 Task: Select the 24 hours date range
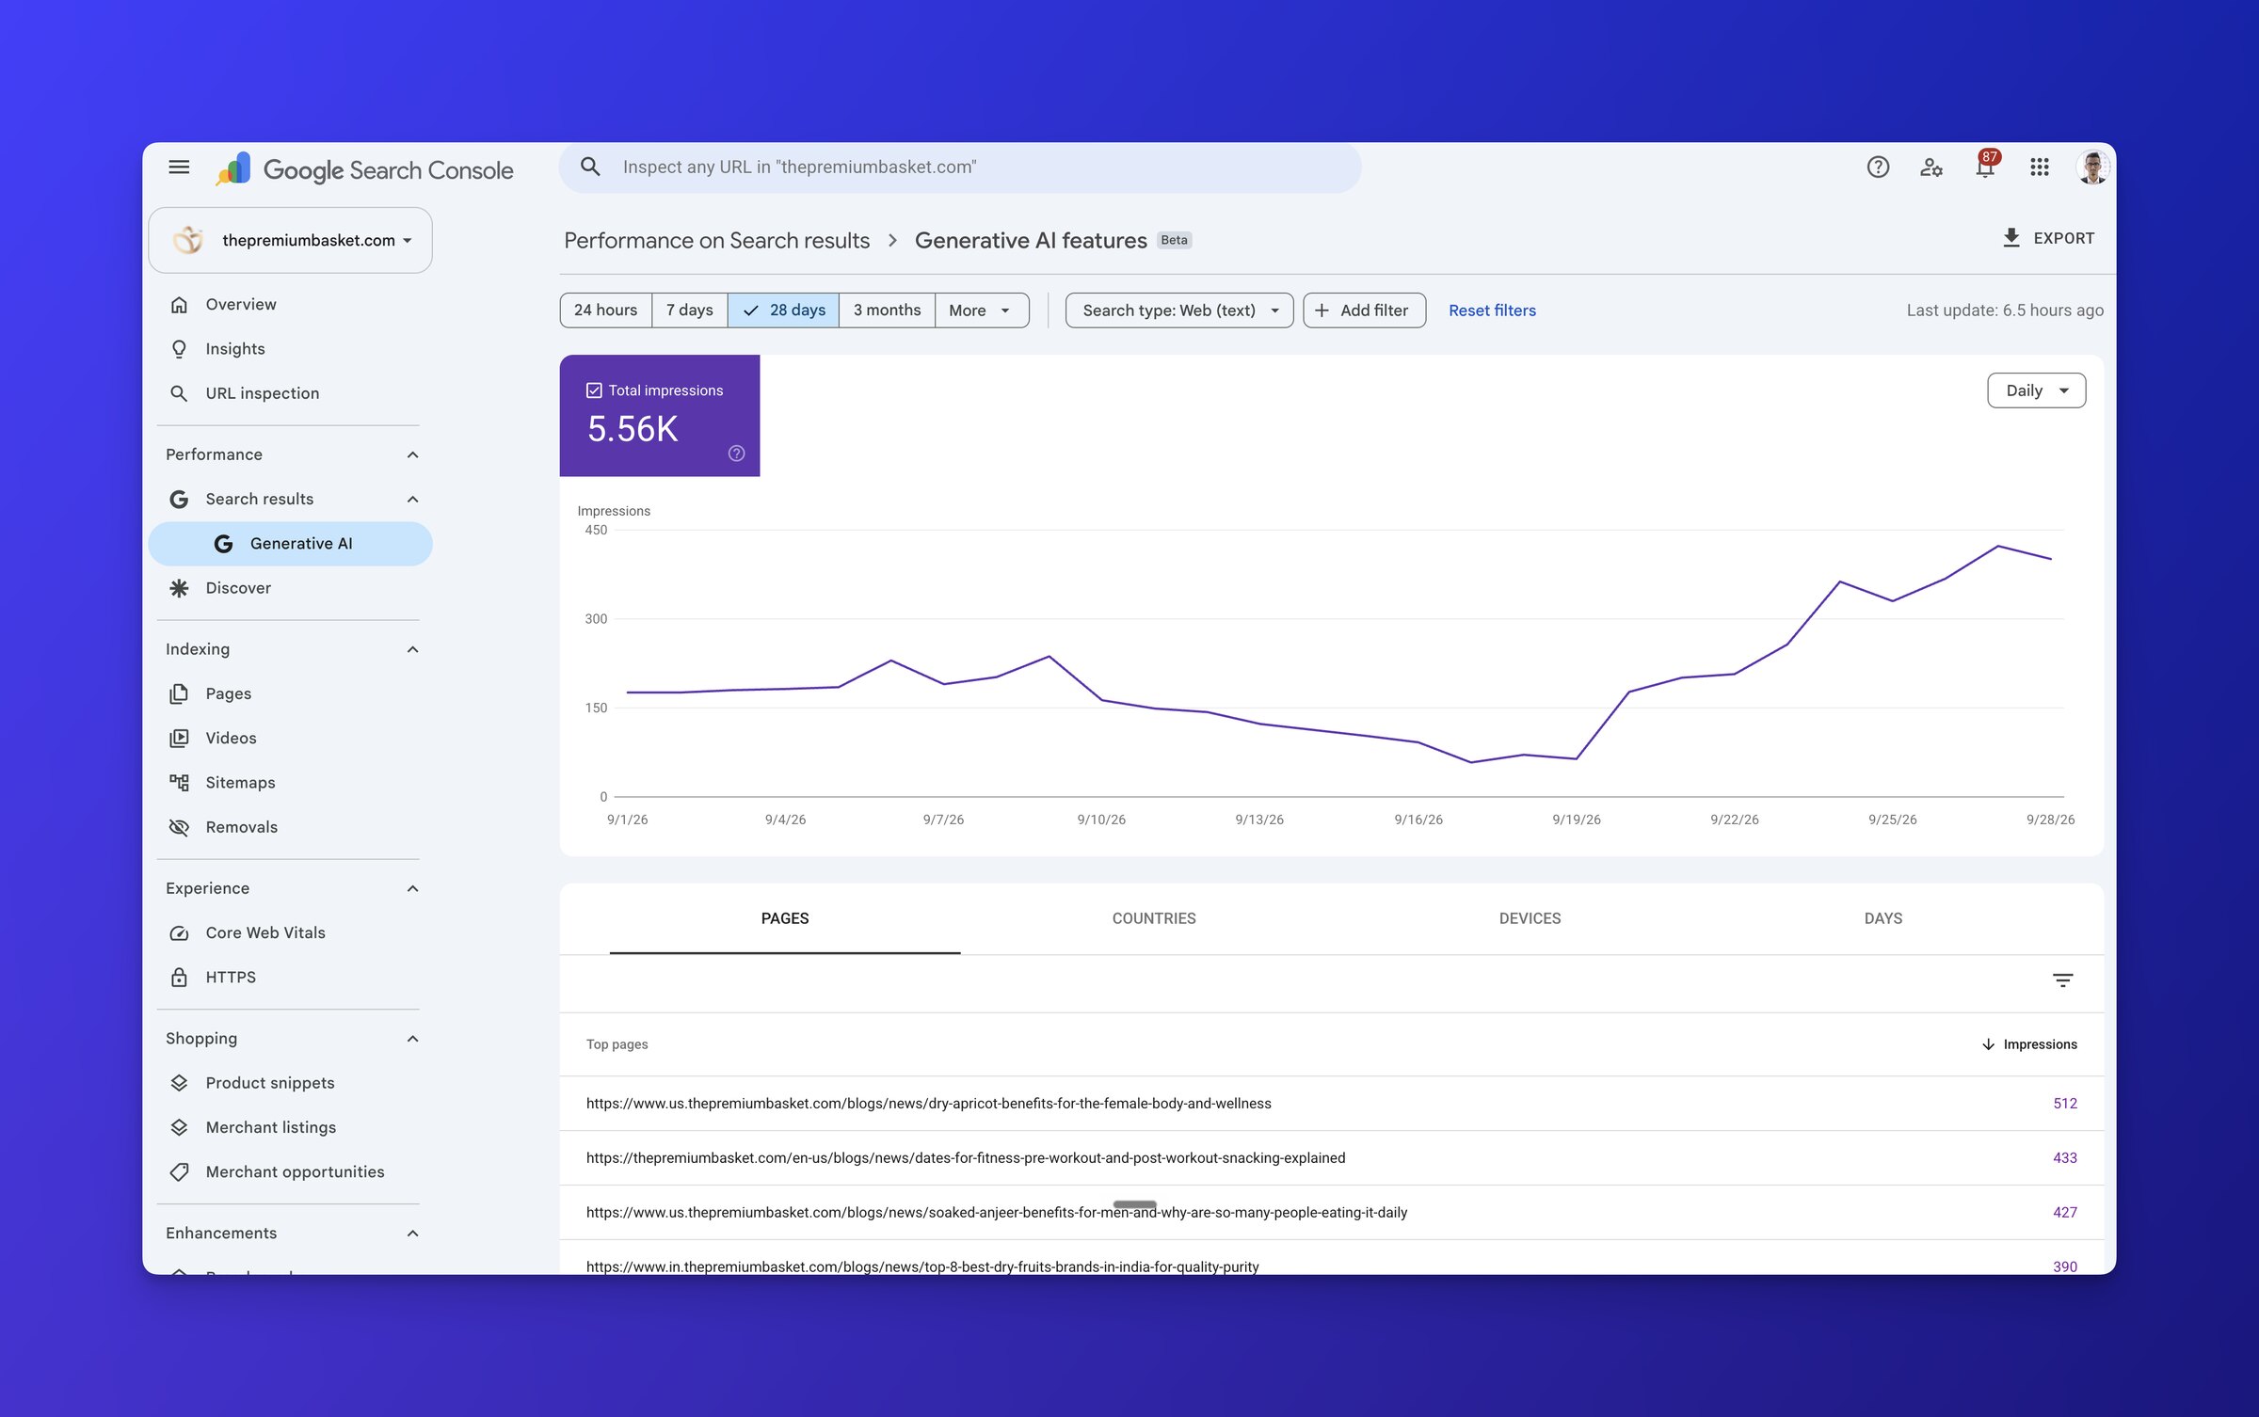click(605, 310)
